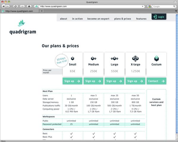Click the quadrigram logo mark
Viewport: 178px width, 142px height.
point(21,23)
